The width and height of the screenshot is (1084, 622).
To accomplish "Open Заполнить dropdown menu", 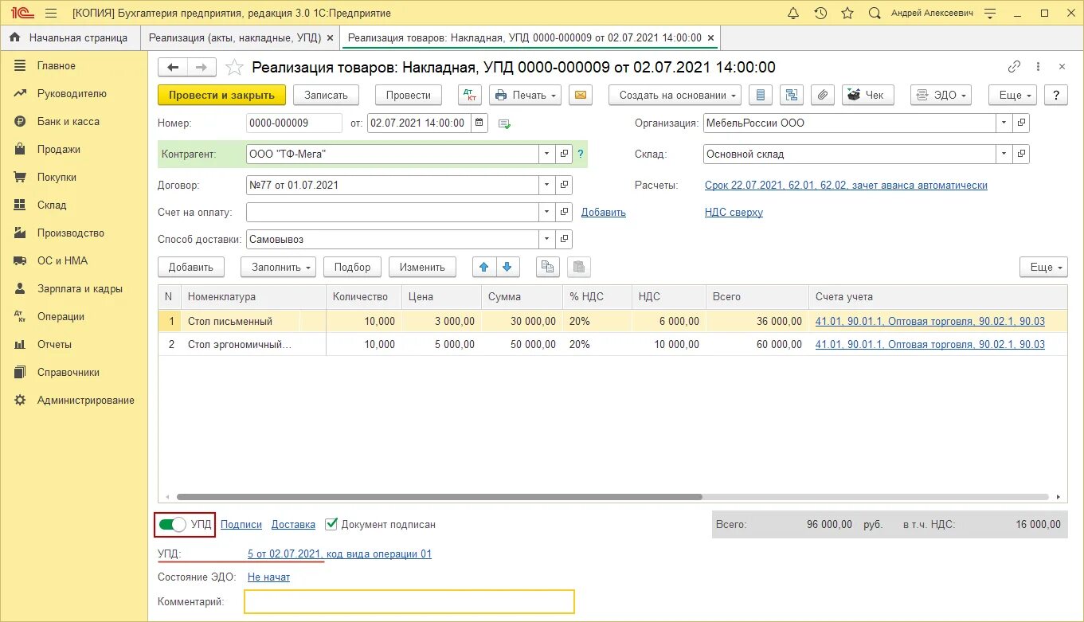I will (277, 267).
